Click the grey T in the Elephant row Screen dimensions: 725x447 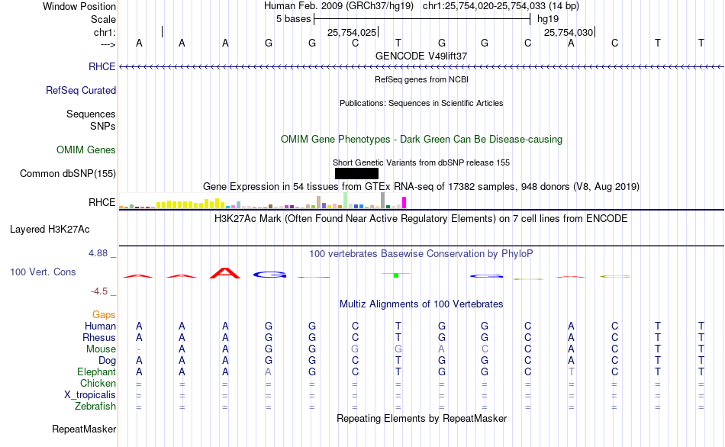pyautogui.click(x=572, y=371)
